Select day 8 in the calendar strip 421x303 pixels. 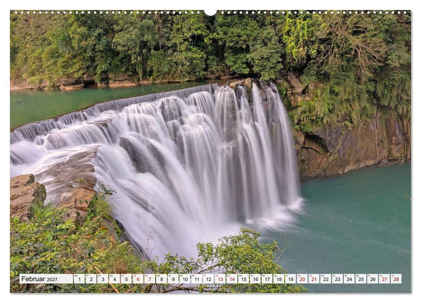click(x=161, y=279)
